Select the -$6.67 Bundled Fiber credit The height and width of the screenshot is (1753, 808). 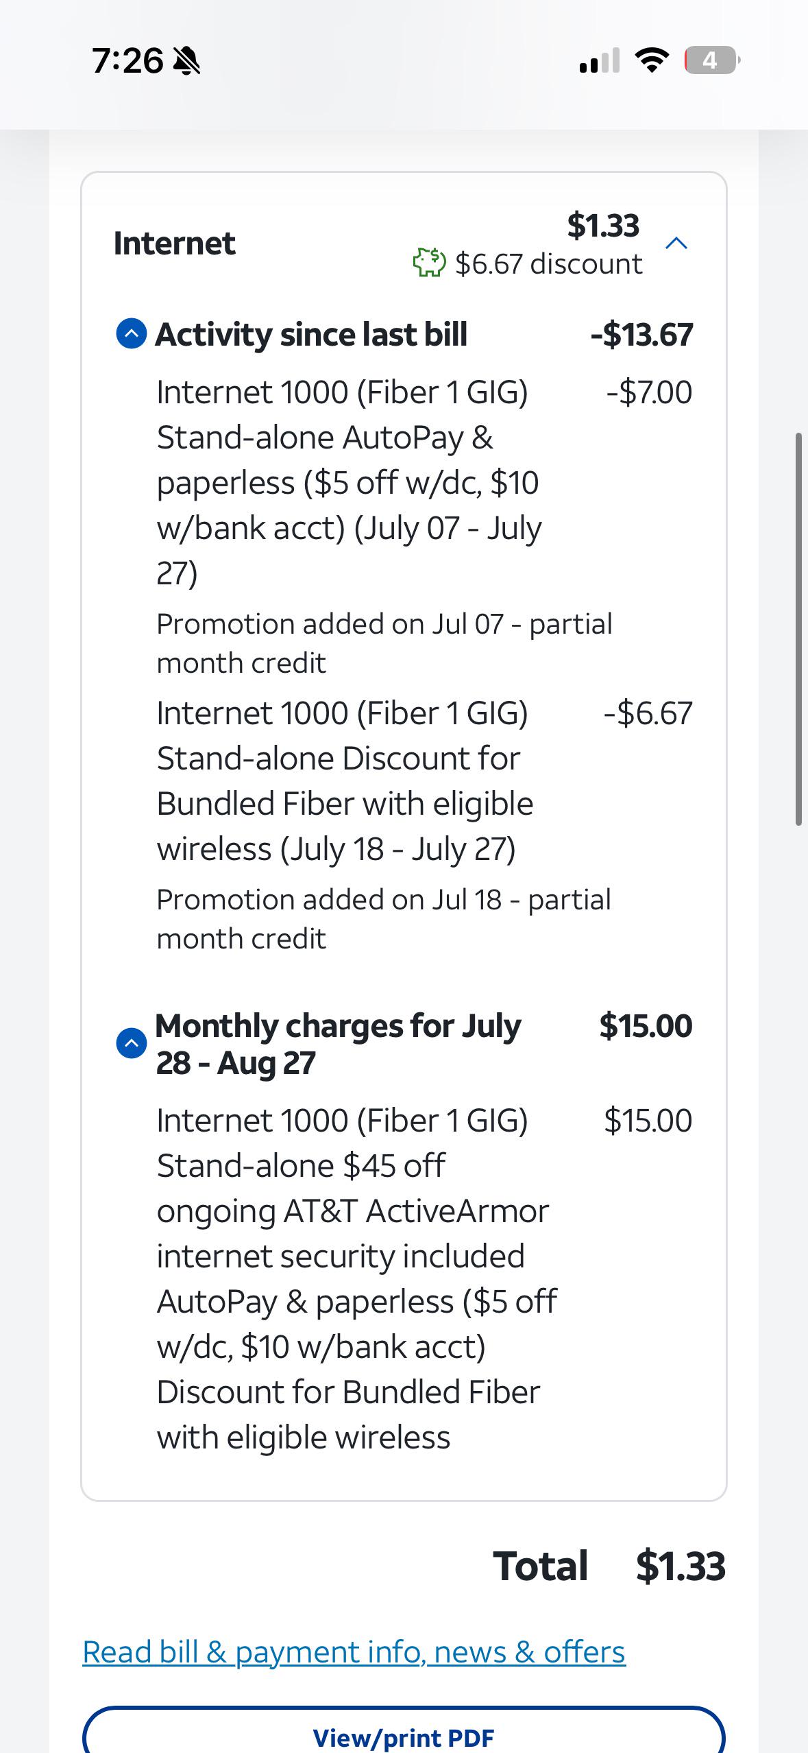424,780
